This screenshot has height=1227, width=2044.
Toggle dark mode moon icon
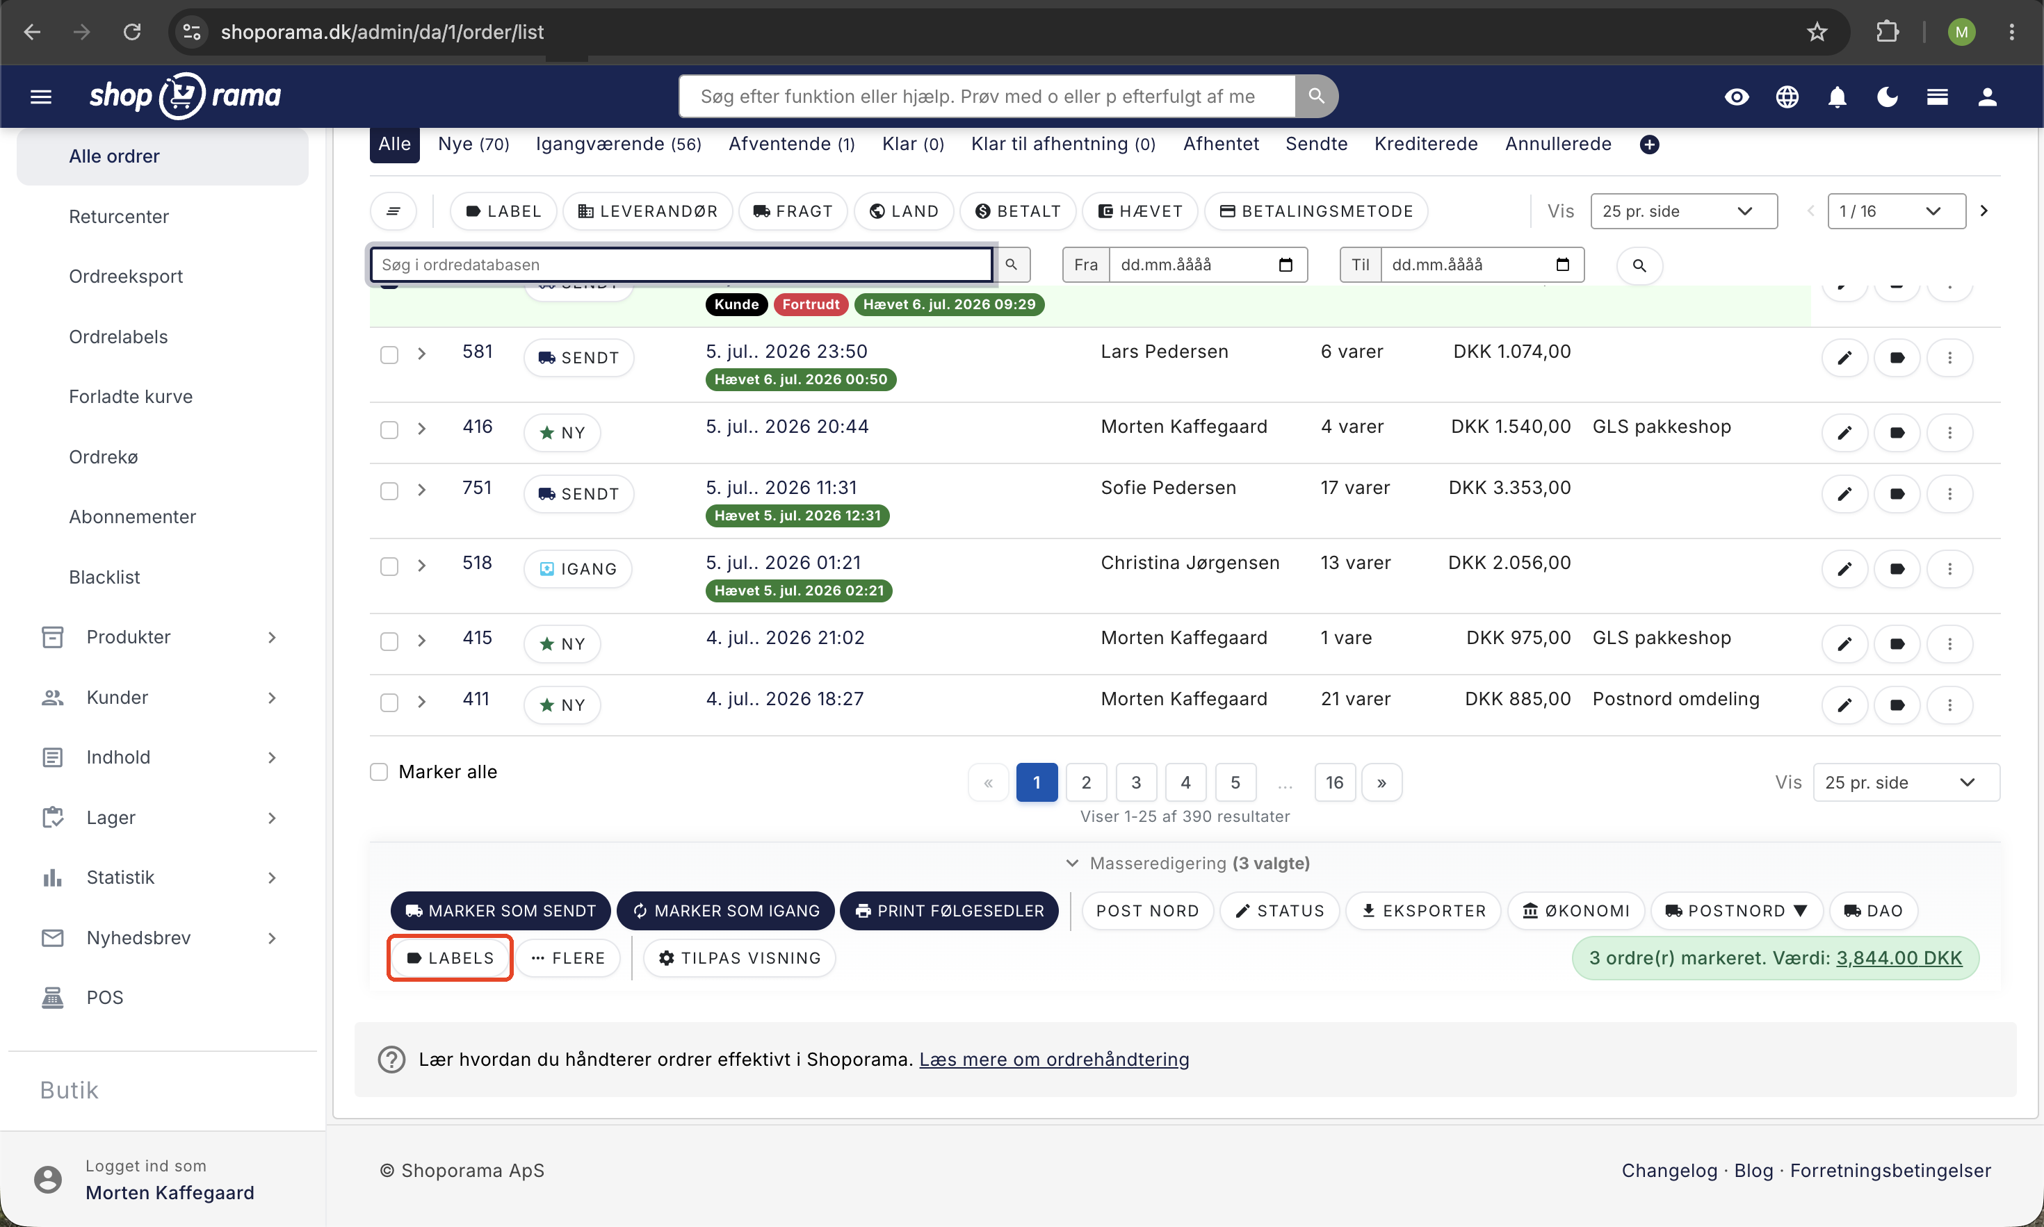pyautogui.click(x=1887, y=97)
